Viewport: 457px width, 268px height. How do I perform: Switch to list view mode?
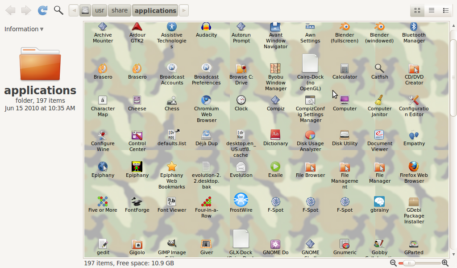point(432,10)
